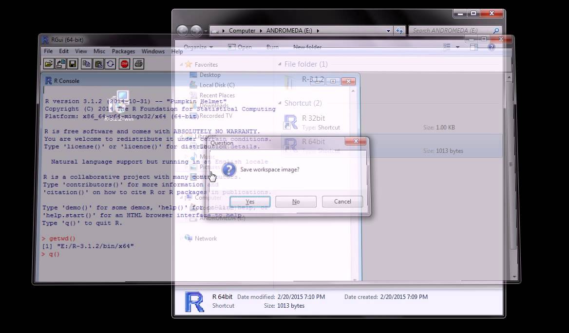Select Desktop under Favorites
This screenshot has height=333, width=569.
click(x=210, y=74)
